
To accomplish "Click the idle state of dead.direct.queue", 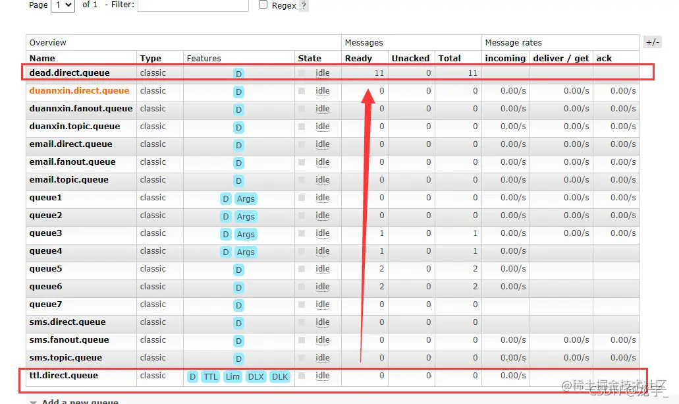I will 323,72.
